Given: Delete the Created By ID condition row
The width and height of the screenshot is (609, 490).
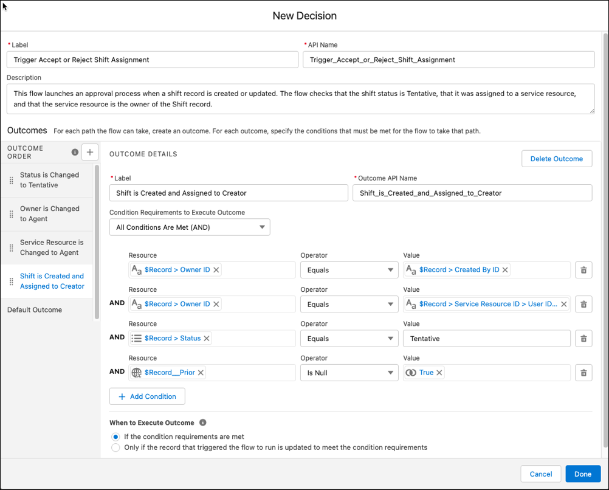Looking at the screenshot, I should click(583, 270).
